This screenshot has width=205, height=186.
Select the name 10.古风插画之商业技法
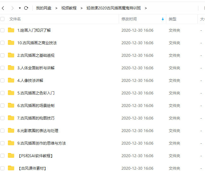[37, 43]
